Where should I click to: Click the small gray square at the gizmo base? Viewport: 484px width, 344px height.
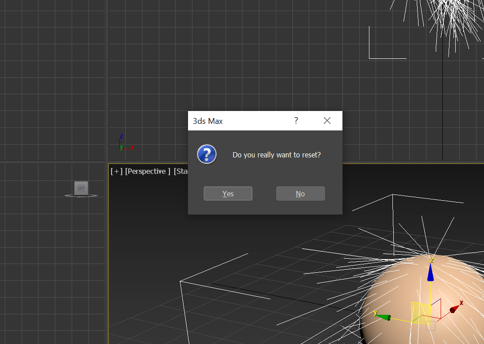tap(430, 326)
